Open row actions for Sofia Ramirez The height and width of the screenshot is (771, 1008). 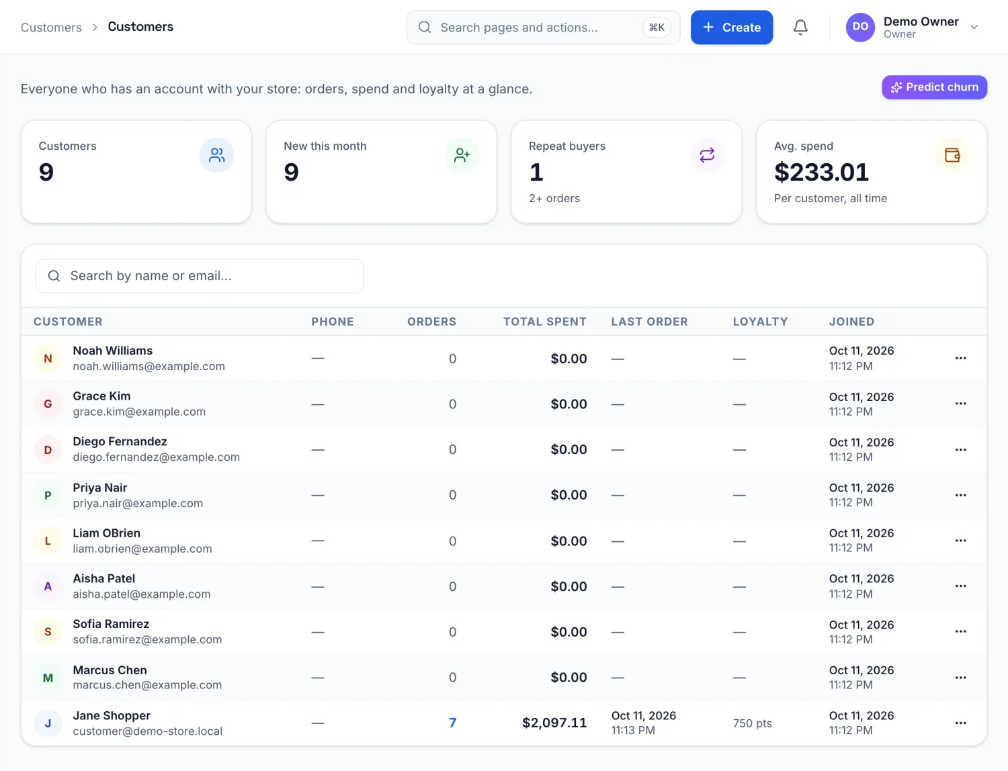tap(961, 632)
